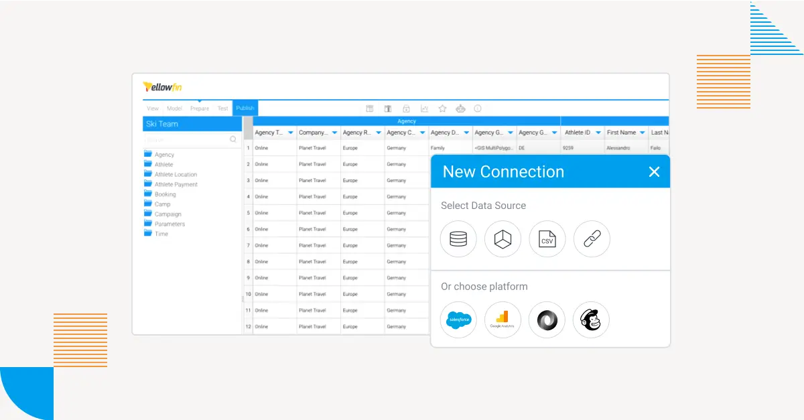
Task: Click the star icon in toolbar
Action: (442, 109)
